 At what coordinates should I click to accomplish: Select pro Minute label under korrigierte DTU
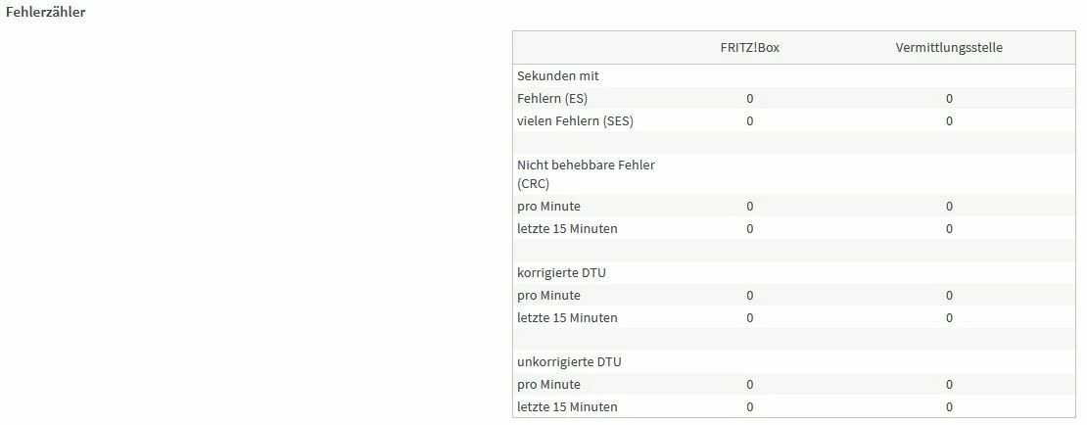[548, 295]
